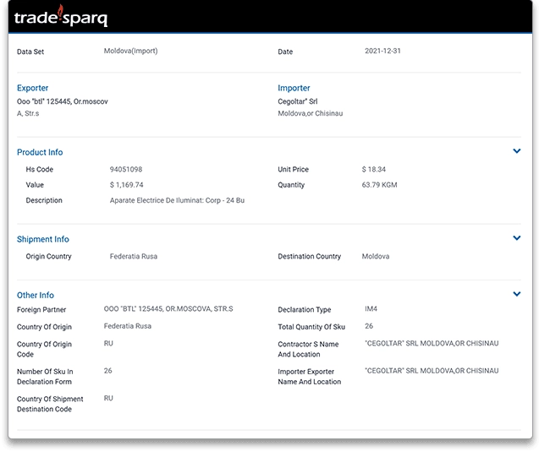
Task: Open the Exporter section heading
Action: 33,88
